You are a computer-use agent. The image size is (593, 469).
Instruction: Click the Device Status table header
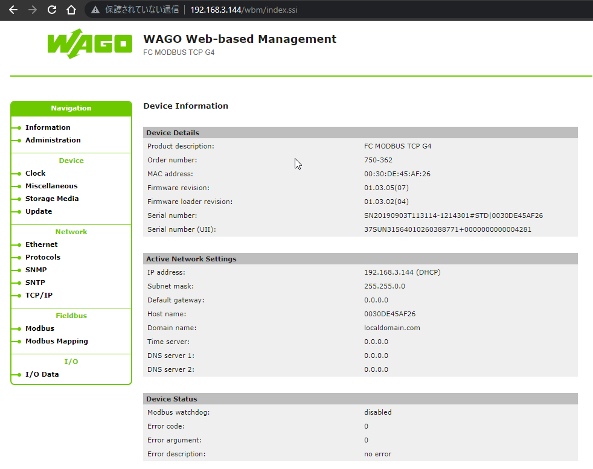click(361, 399)
